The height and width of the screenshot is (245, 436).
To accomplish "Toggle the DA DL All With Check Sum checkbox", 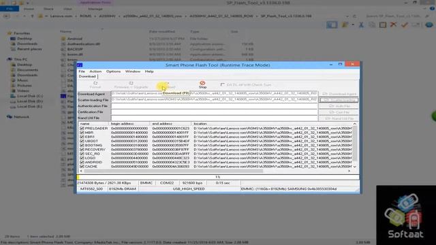I will click(223, 84).
